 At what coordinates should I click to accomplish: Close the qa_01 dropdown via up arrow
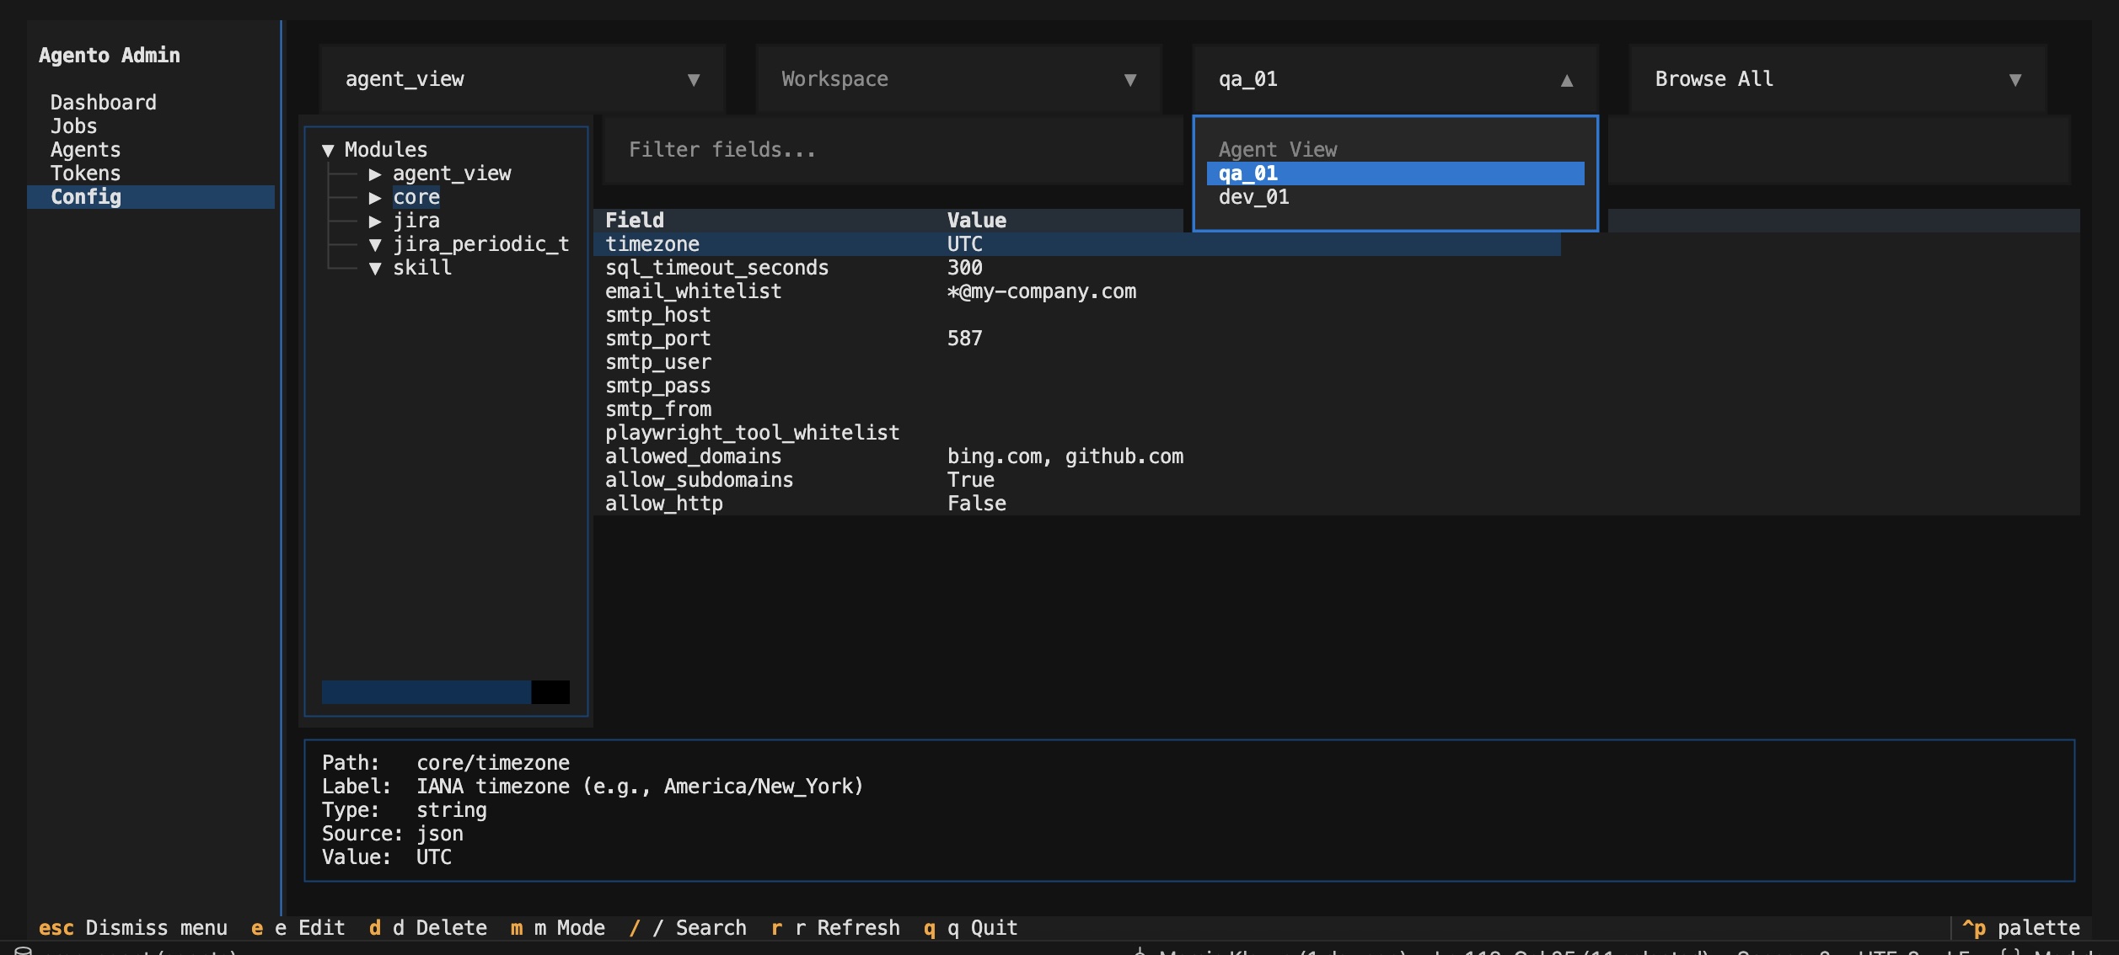pyautogui.click(x=1566, y=80)
